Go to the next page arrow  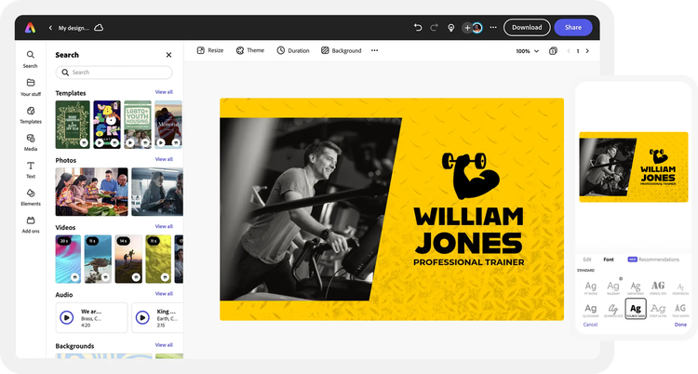pyautogui.click(x=588, y=51)
